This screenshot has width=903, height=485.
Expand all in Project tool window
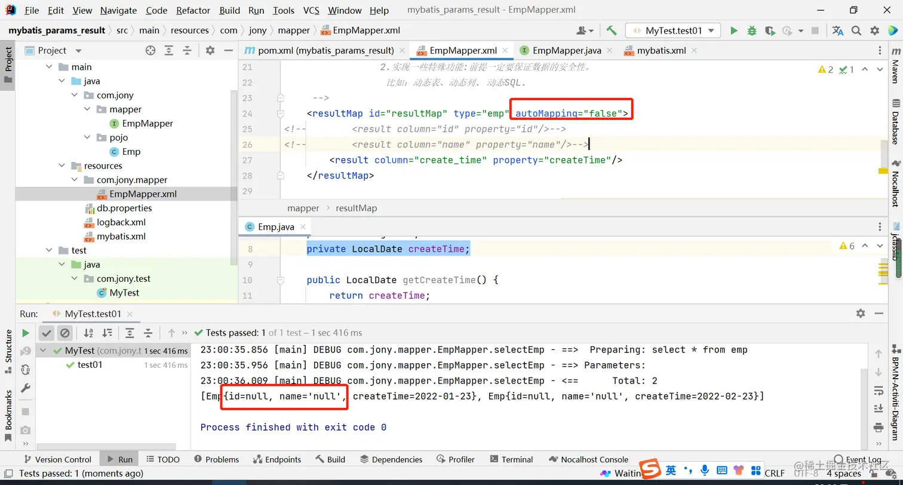pyautogui.click(x=169, y=51)
